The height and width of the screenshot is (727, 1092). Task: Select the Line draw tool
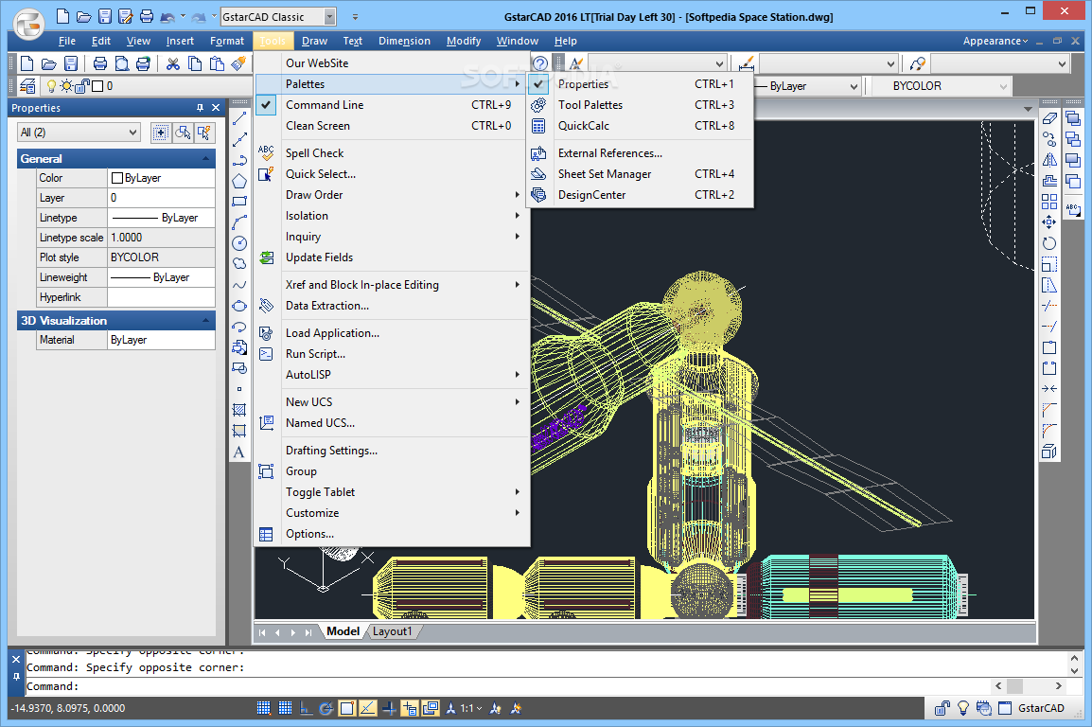(x=238, y=119)
